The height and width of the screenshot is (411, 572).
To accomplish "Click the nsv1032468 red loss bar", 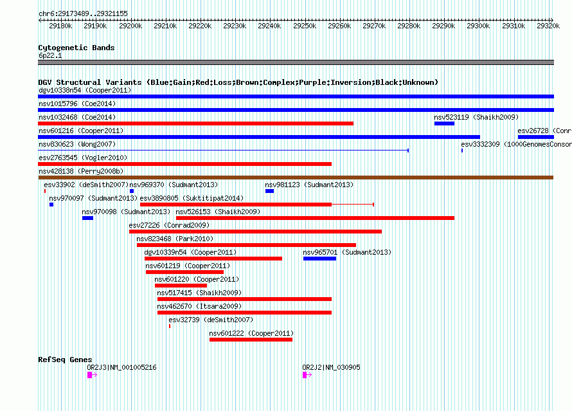I will tap(195, 123).
